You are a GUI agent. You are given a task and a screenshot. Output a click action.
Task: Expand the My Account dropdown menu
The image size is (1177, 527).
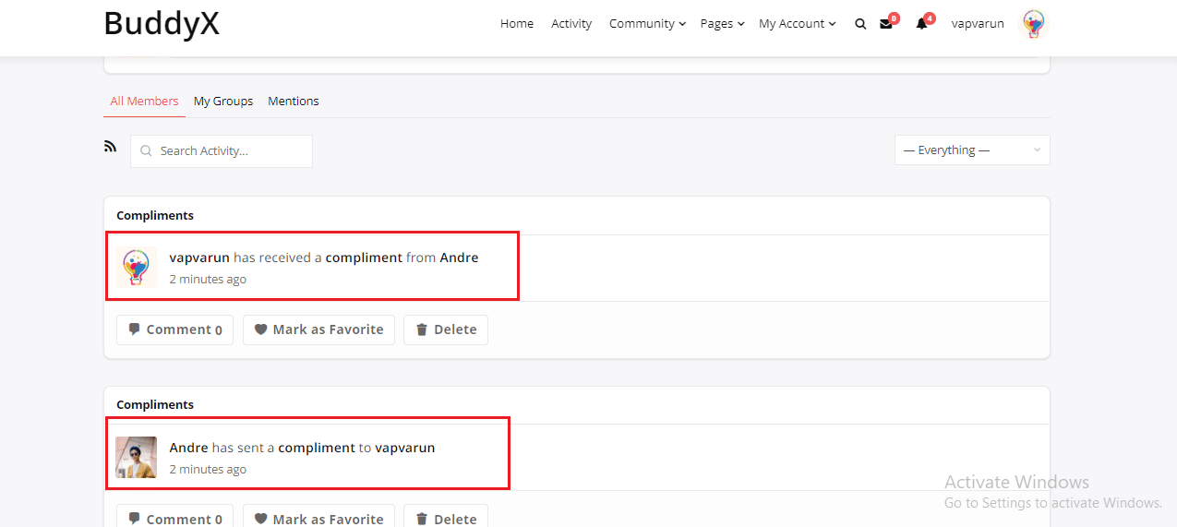797,24
